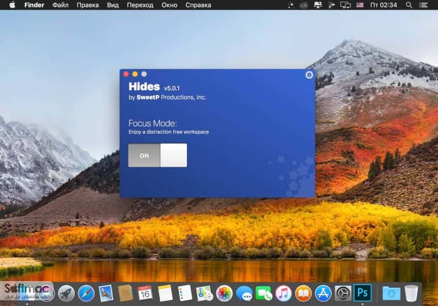Open the Finder menu
The height and width of the screenshot is (306, 438).
click(x=34, y=5)
